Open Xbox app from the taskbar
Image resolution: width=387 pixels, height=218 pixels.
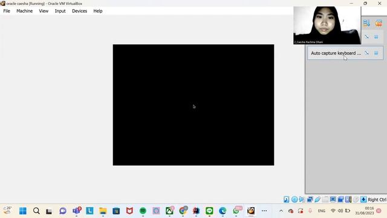coord(169,211)
